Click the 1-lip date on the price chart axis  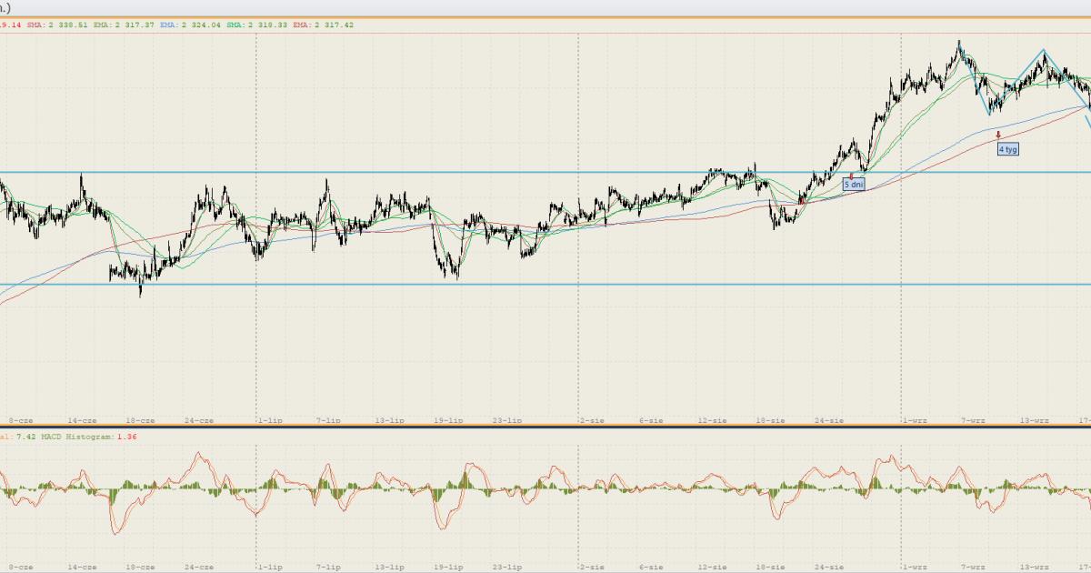point(269,421)
